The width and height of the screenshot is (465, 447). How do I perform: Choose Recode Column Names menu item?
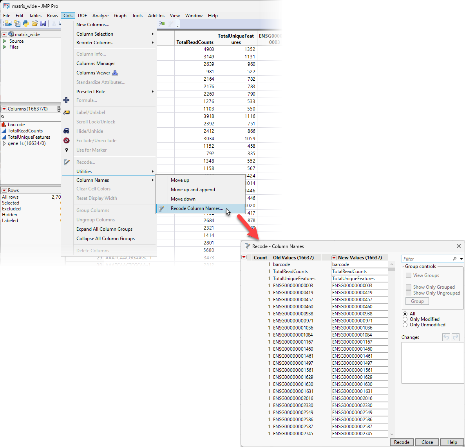(x=197, y=208)
